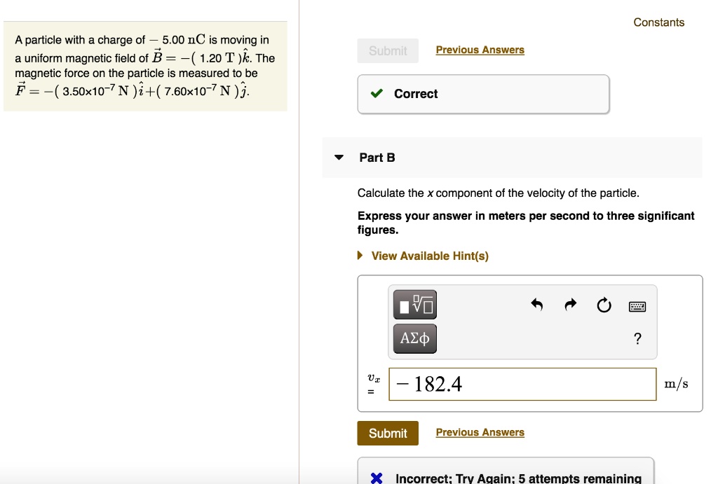Open the Greek symbols ΑΣΦ palette
The height and width of the screenshot is (484, 718).
coord(414,339)
